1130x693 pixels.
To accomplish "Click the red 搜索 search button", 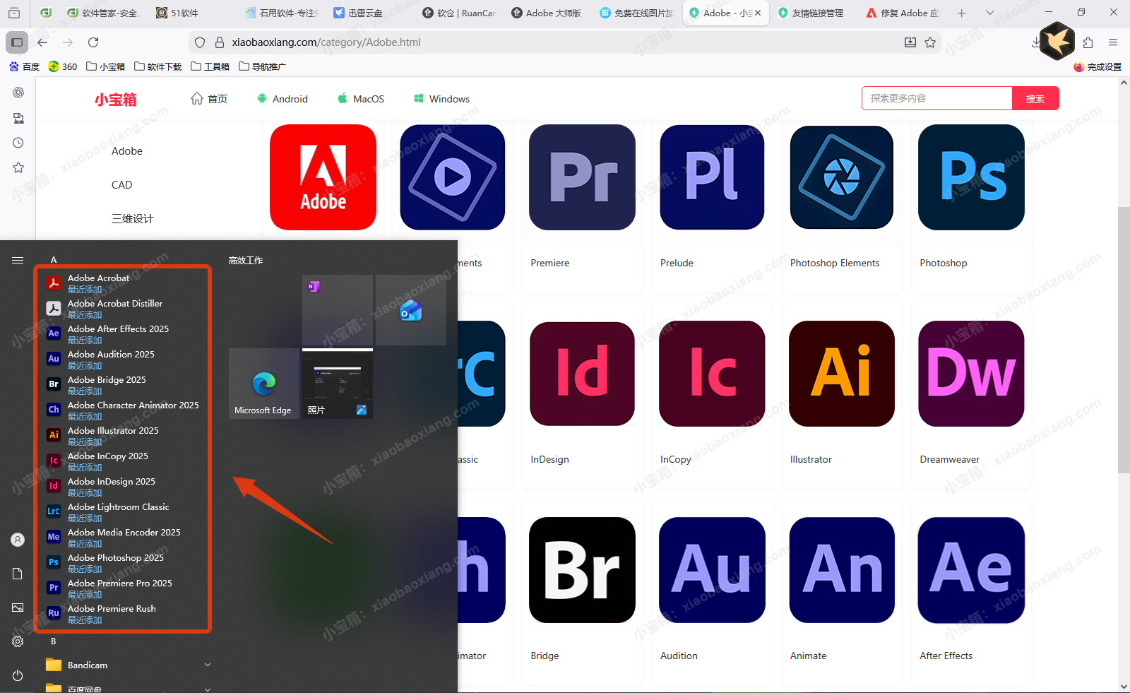I will (1035, 98).
